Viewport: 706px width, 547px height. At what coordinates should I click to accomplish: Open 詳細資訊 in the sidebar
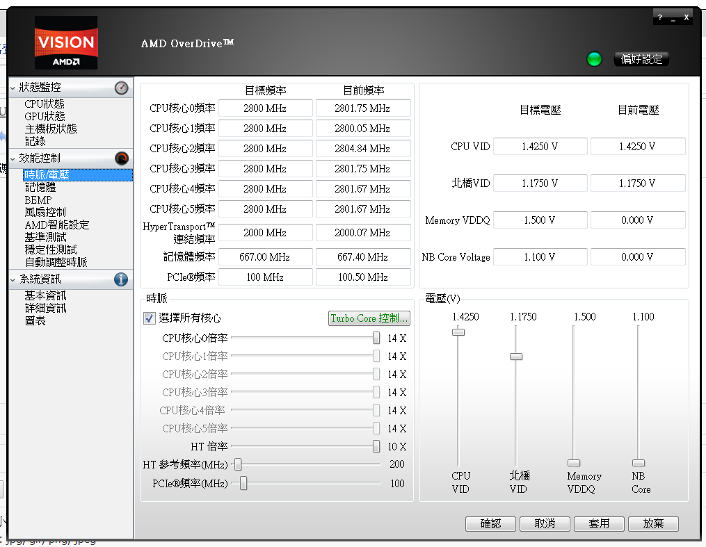pyautogui.click(x=45, y=308)
